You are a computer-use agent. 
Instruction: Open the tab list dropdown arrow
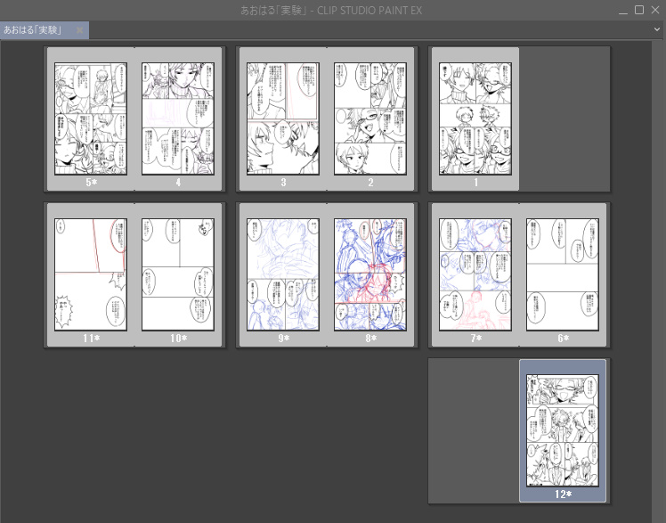coord(657,29)
